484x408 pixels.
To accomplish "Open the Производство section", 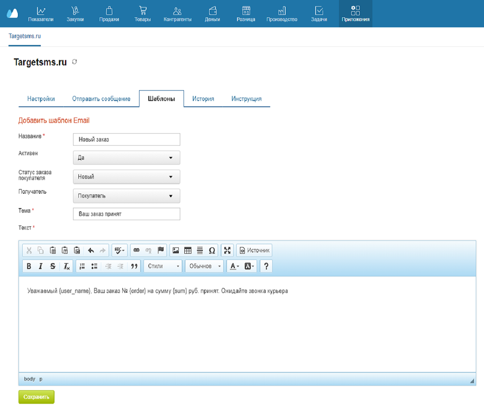I will pos(282,14).
